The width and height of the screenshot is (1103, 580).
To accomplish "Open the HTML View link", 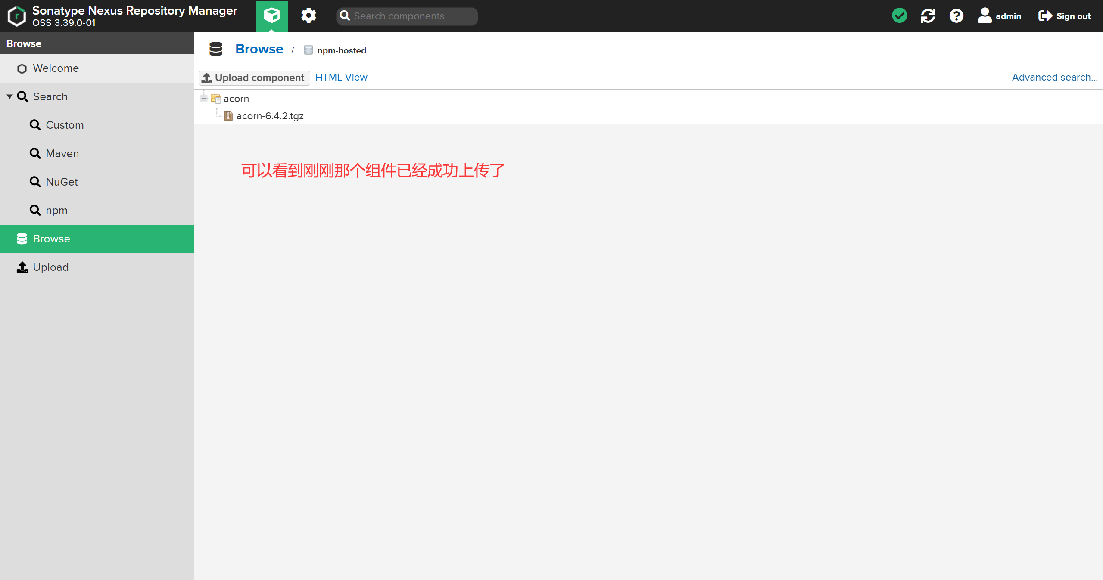I will [341, 77].
